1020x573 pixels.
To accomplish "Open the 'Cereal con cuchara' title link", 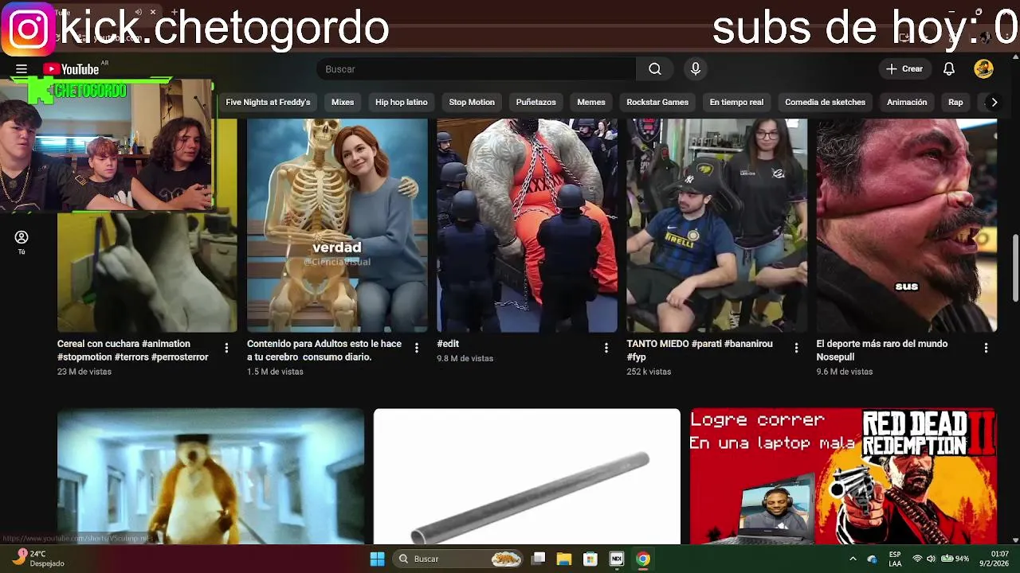I will (x=132, y=350).
